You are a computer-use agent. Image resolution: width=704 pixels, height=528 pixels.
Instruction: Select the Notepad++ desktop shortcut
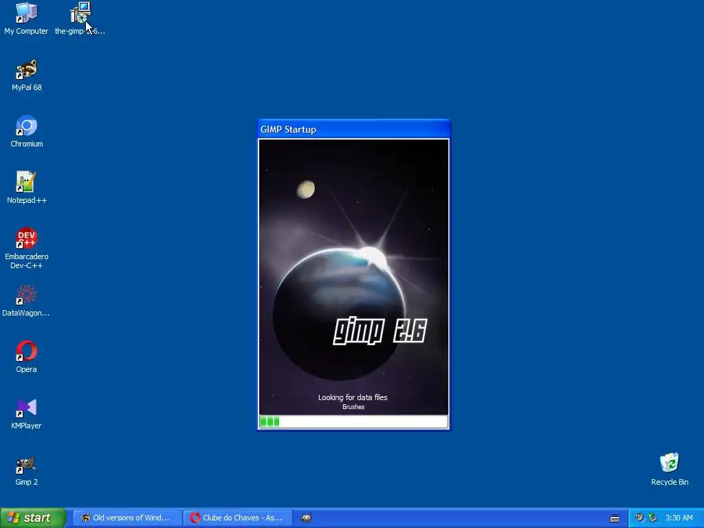click(x=27, y=188)
